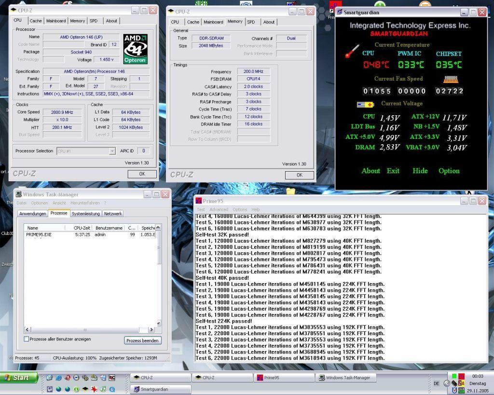Click the scroll-up arrow in the process list

[x=158, y=228]
